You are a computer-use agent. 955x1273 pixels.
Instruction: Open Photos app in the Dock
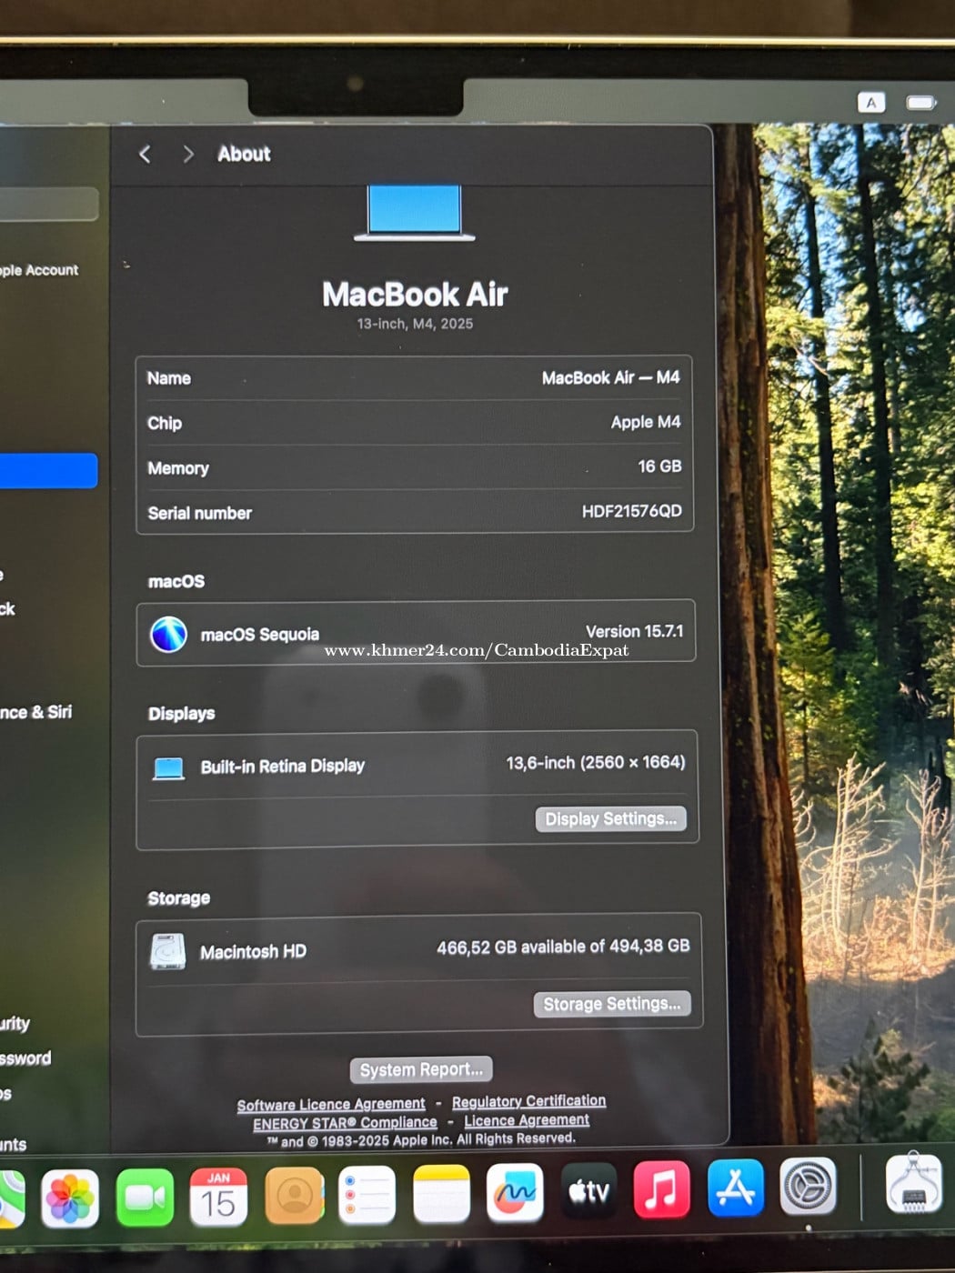(x=70, y=1198)
